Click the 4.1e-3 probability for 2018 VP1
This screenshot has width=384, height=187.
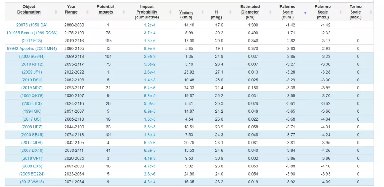tap(149, 158)
